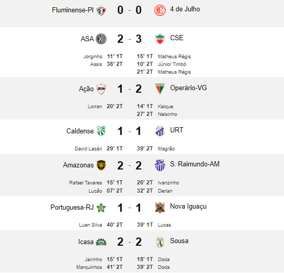Select the CSE shield logo

click(160, 39)
